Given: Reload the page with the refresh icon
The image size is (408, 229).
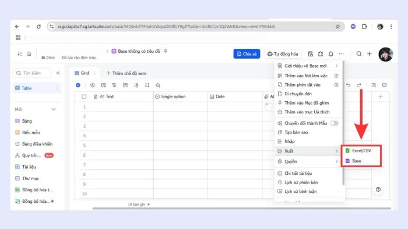Looking at the screenshot, I should (x=38, y=27).
